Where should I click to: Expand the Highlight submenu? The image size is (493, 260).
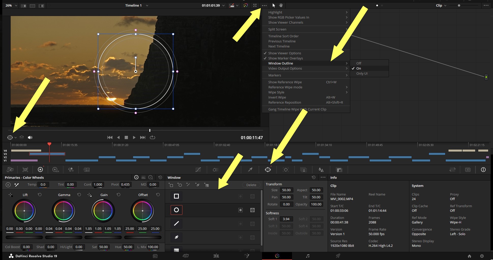tap(306, 12)
